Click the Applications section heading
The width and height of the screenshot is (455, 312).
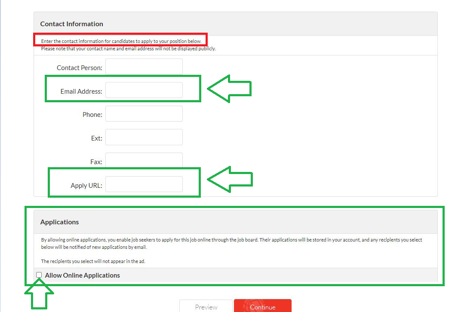60,222
